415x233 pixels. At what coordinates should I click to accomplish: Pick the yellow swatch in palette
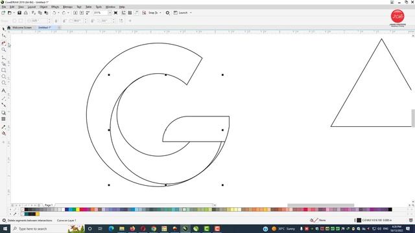pos(78,210)
